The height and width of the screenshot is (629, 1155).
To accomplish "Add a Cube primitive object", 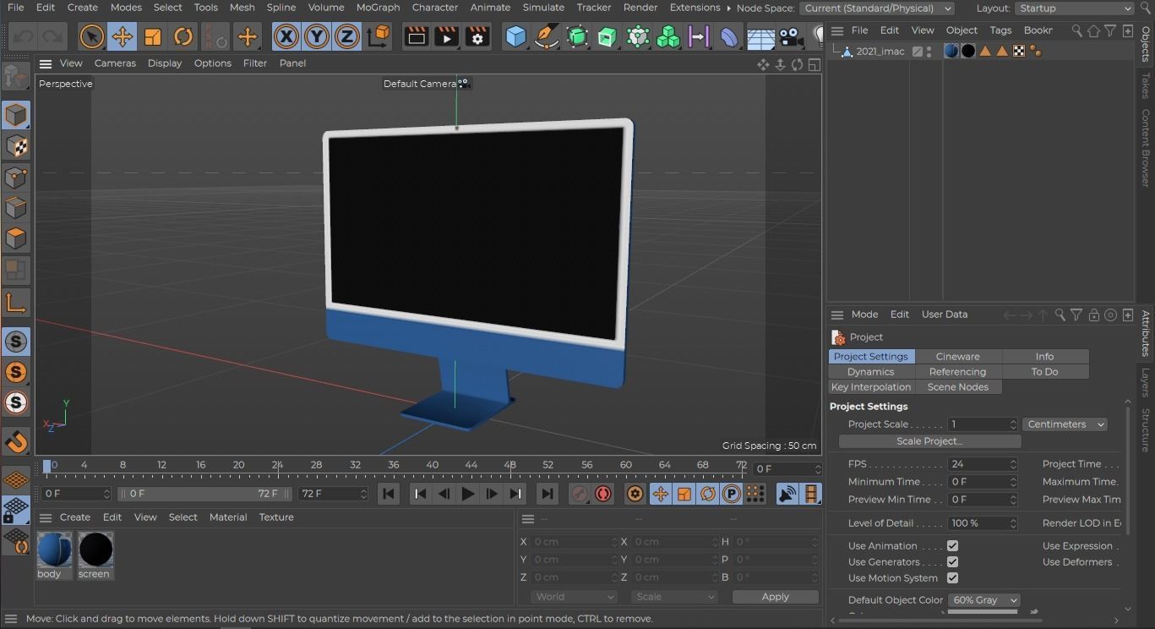I will click(x=515, y=36).
